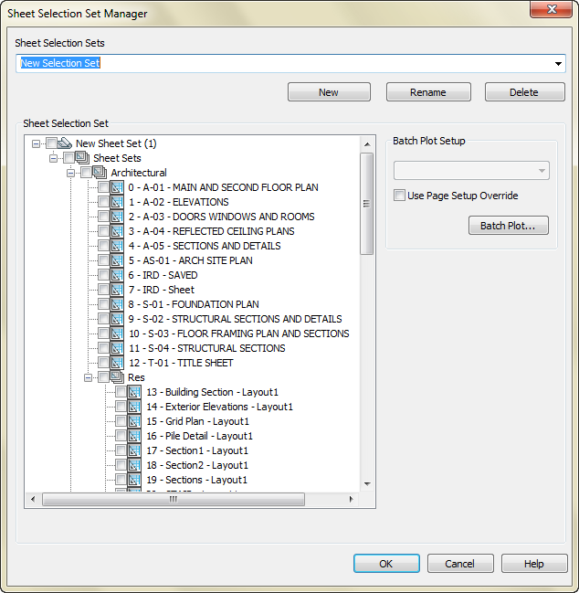This screenshot has height=593, width=579.
Task: Click the Rename button
Action: 428,92
